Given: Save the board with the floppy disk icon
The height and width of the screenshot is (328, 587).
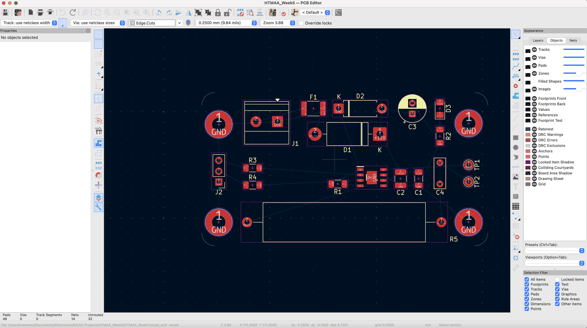Looking at the screenshot, I should (x=6, y=12).
